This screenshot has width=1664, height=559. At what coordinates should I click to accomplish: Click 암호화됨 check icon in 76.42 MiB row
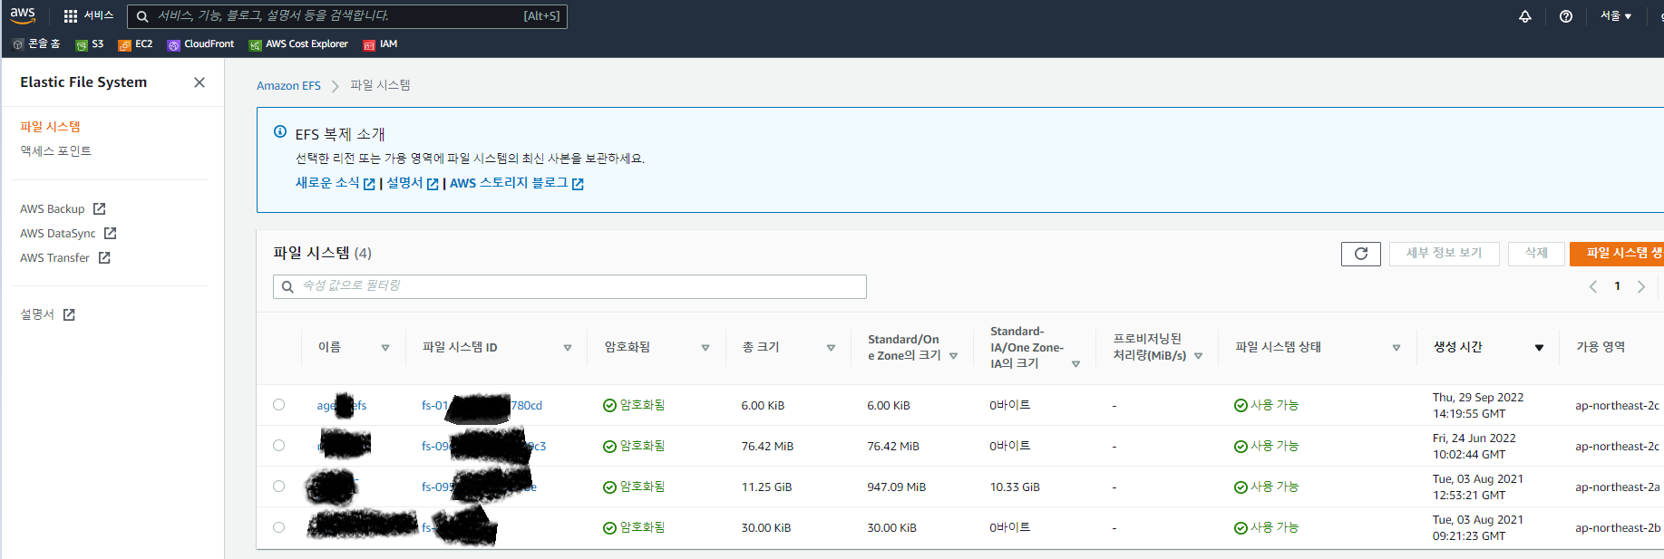click(x=610, y=447)
